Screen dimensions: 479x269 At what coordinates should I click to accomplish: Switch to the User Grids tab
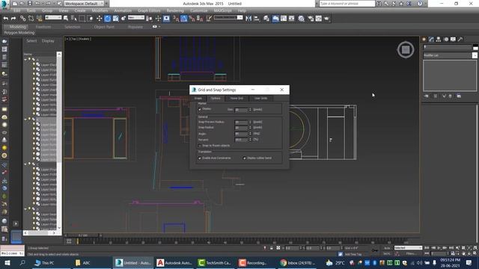coord(260,98)
